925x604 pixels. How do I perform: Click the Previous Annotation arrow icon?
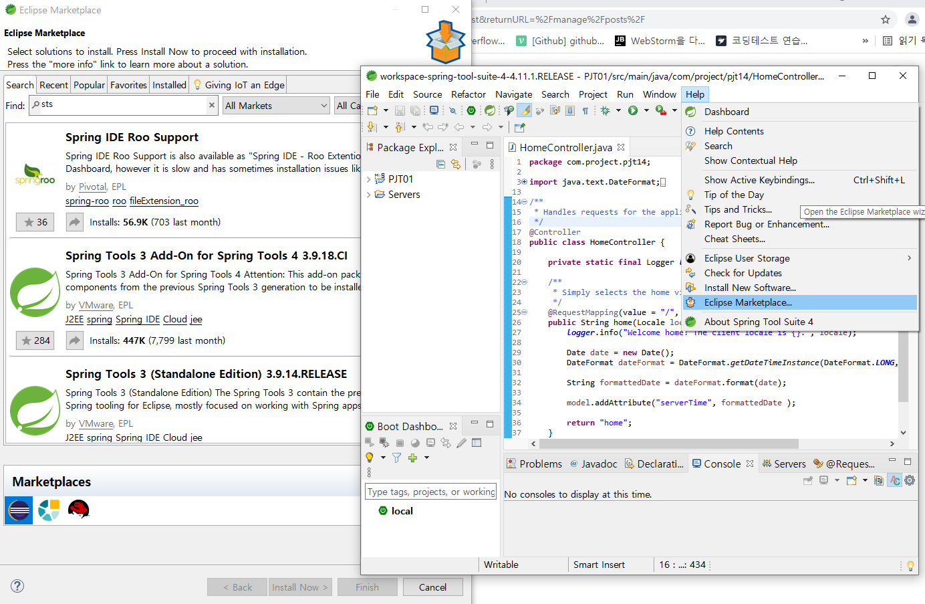(x=400, y=127)
